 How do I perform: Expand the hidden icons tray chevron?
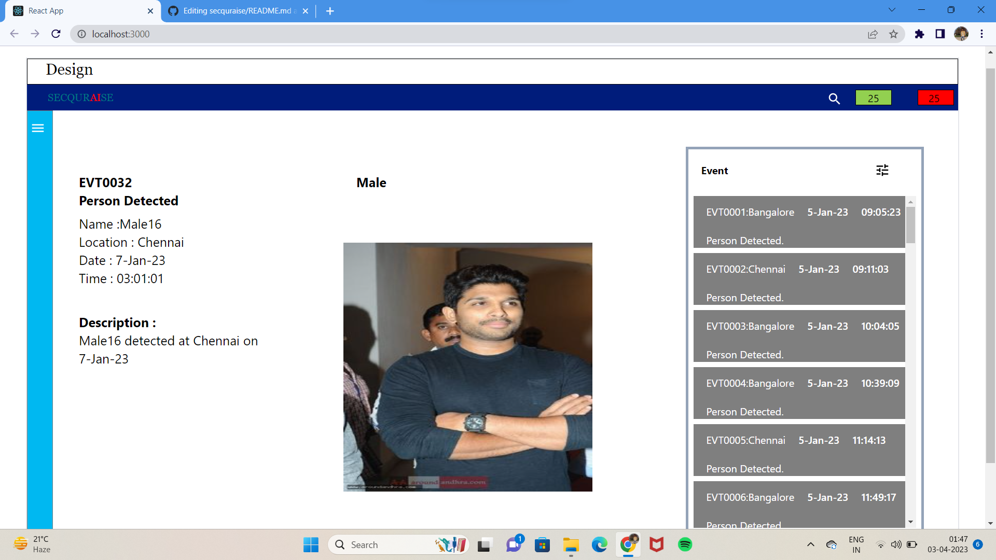(811, 544)
